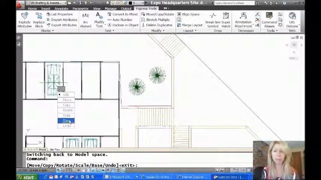Expand the Modify panel
Image resolution: width=321 pixels, height=180 pixels.
click(x=158, y=30)
